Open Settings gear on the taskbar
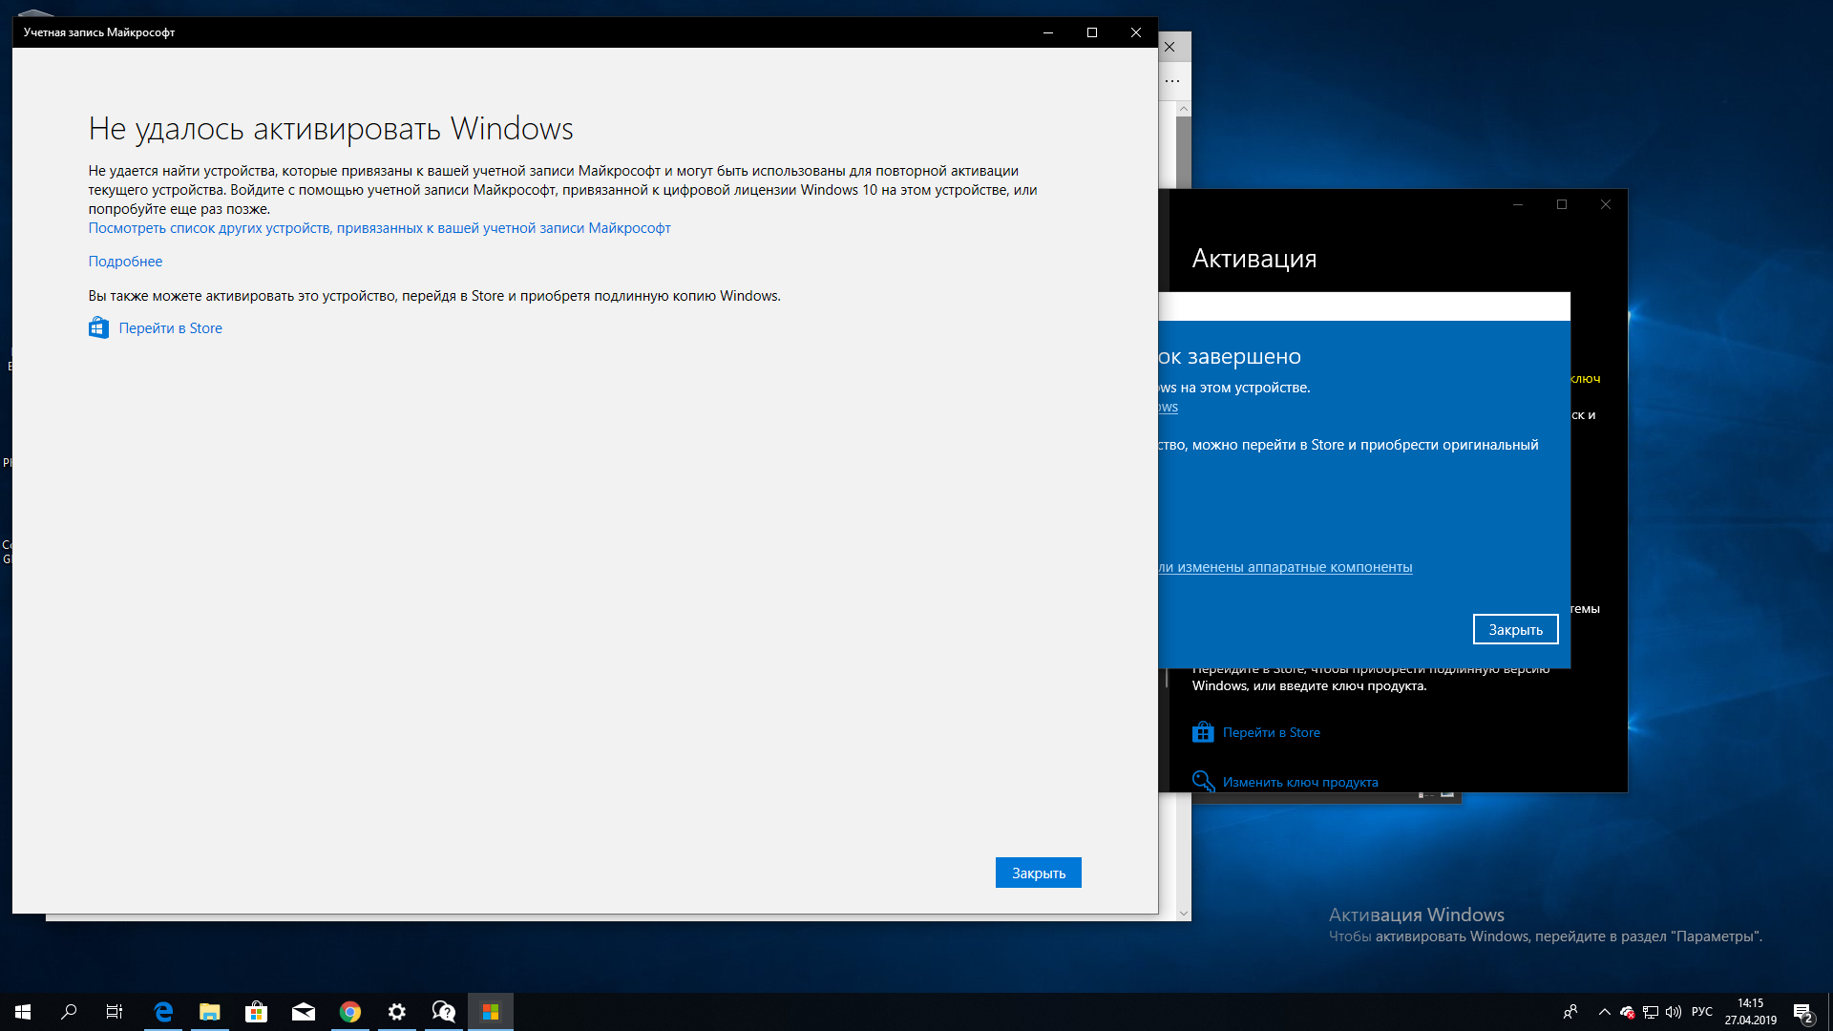Screen dimensions: 1833x1031 pos(397,1012)
